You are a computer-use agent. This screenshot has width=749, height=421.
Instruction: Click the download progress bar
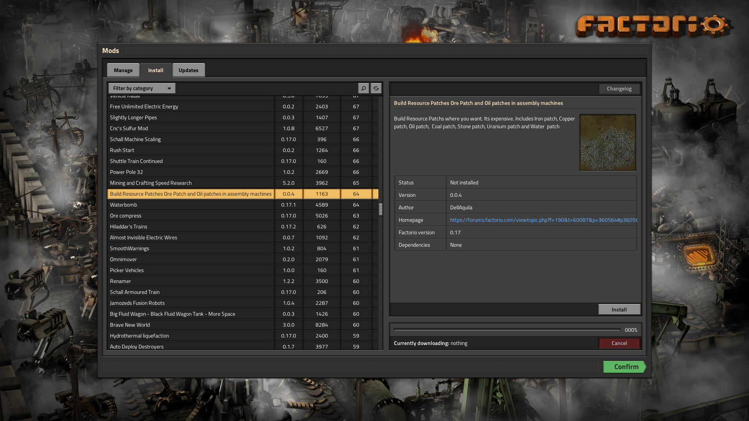pos(507,330)
